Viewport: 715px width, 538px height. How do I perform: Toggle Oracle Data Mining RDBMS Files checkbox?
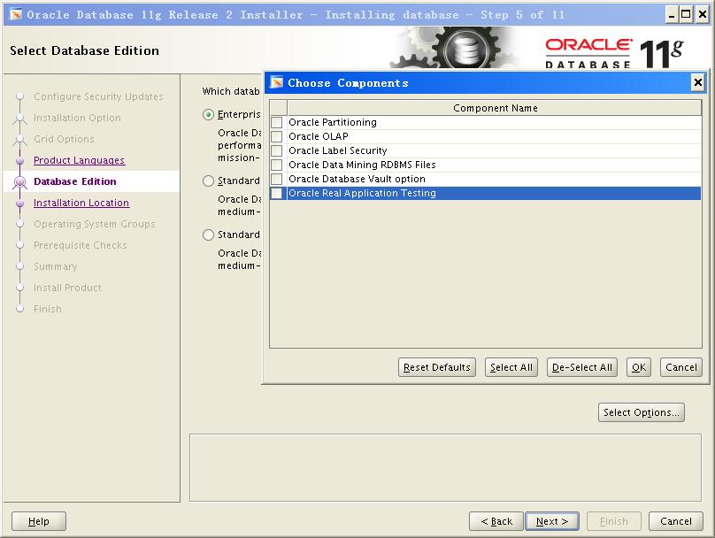click(277, 165)
